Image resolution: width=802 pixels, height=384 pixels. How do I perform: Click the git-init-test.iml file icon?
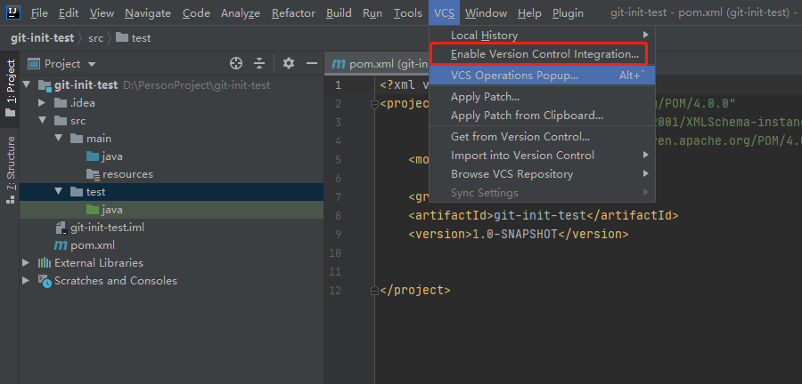pos(61,228)
